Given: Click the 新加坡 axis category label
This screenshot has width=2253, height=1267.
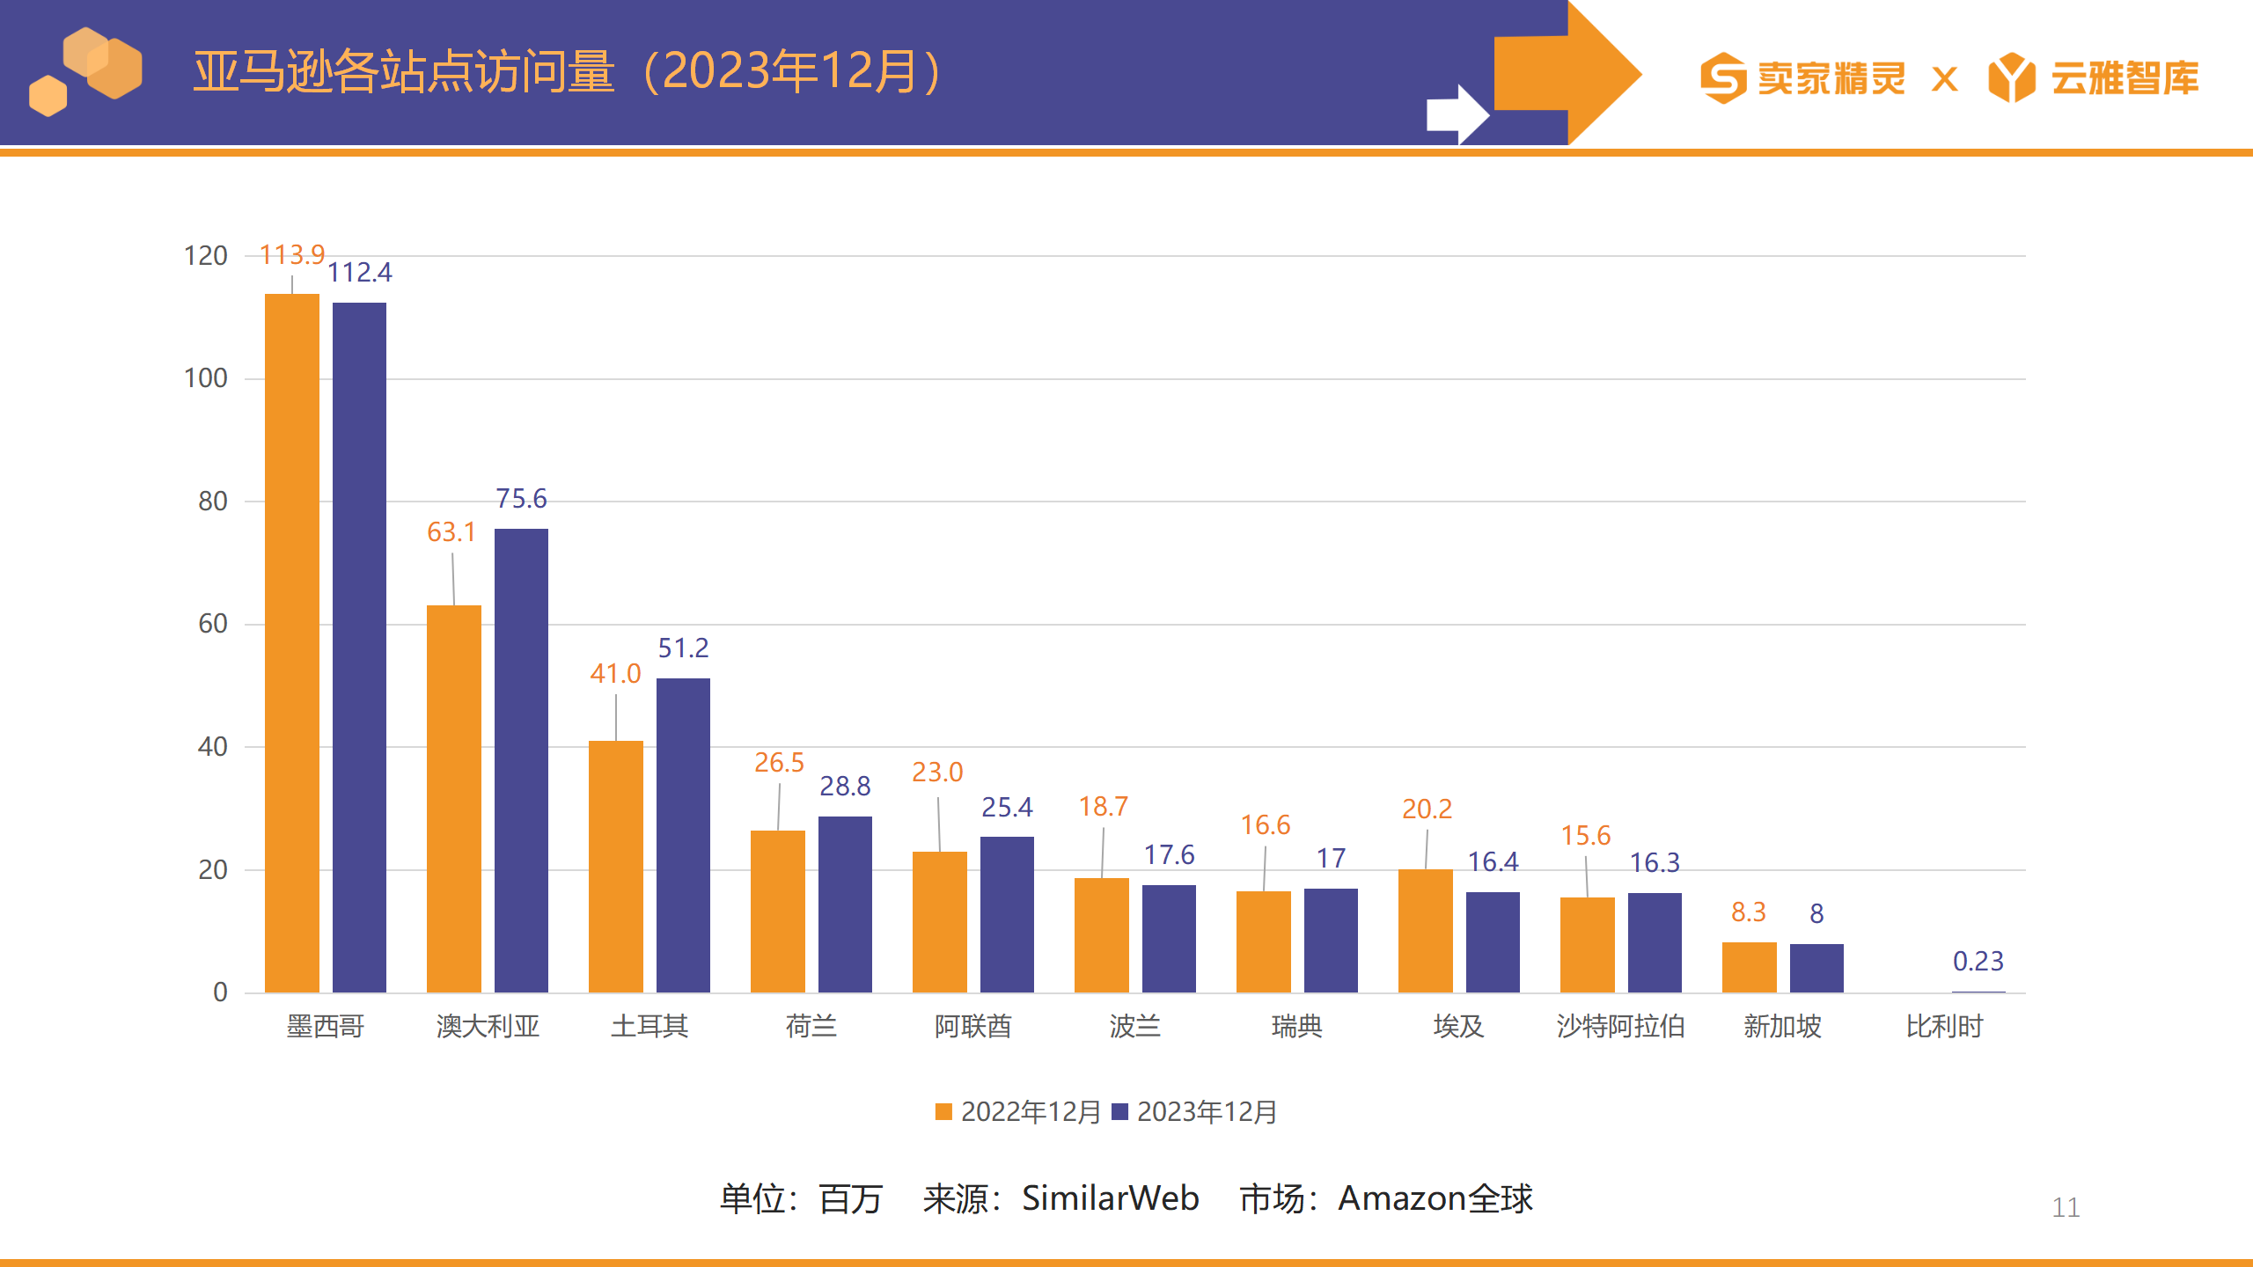Looking at the screenshot, I should 1782,1026.
